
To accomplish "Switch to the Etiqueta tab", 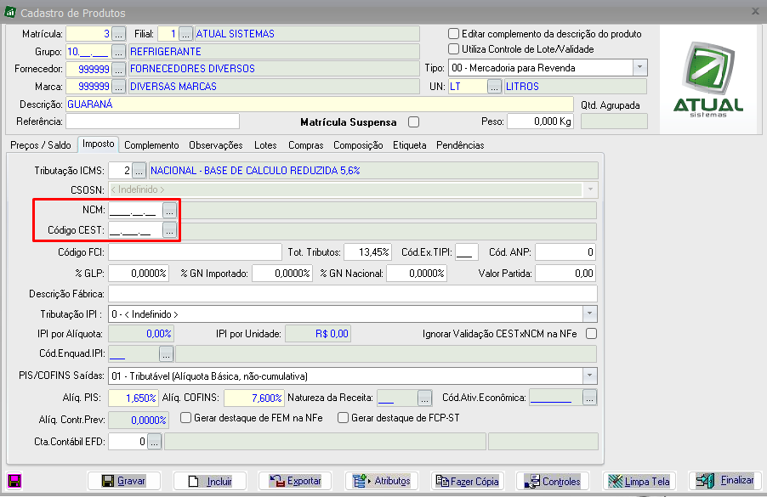I will (409, 145).
